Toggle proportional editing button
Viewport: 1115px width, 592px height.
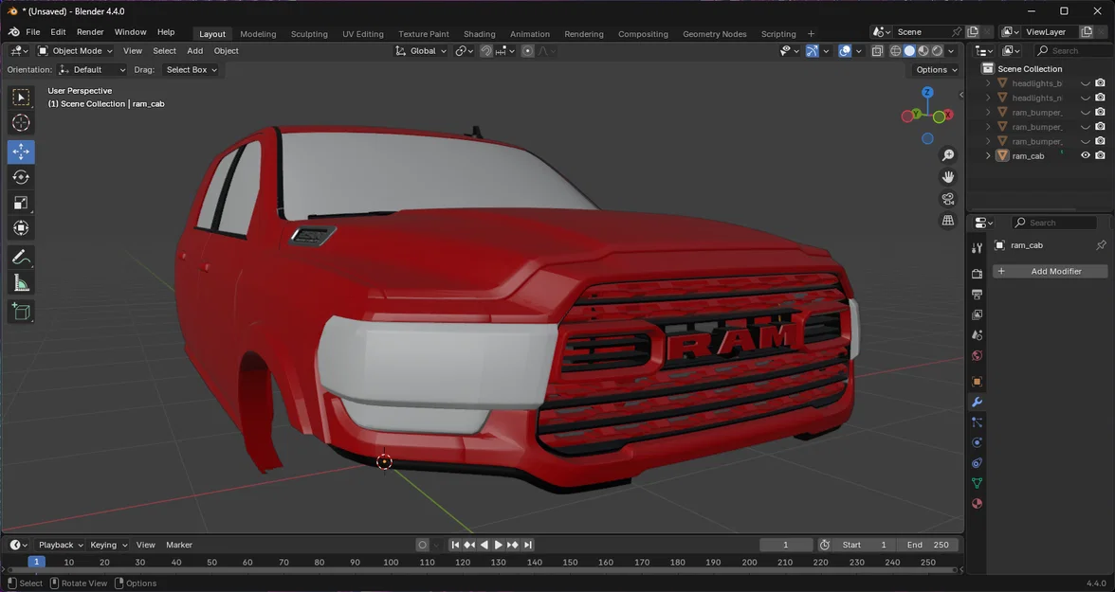[x=527, y=51]
